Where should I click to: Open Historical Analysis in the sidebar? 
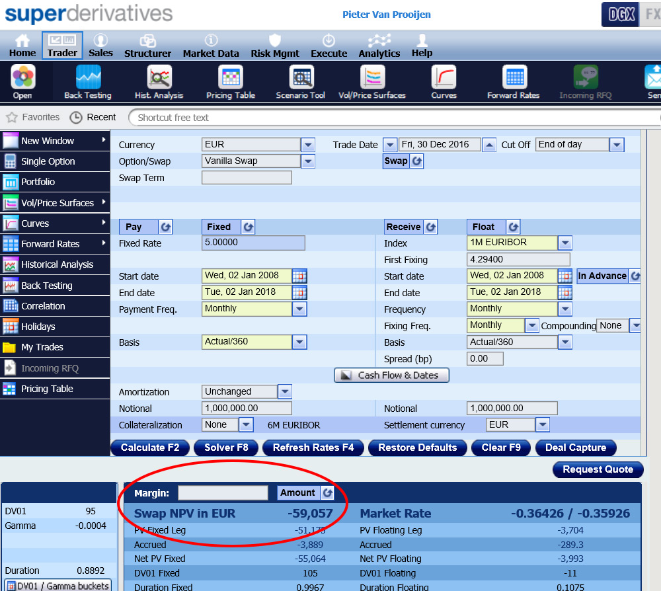click(55, 264)
